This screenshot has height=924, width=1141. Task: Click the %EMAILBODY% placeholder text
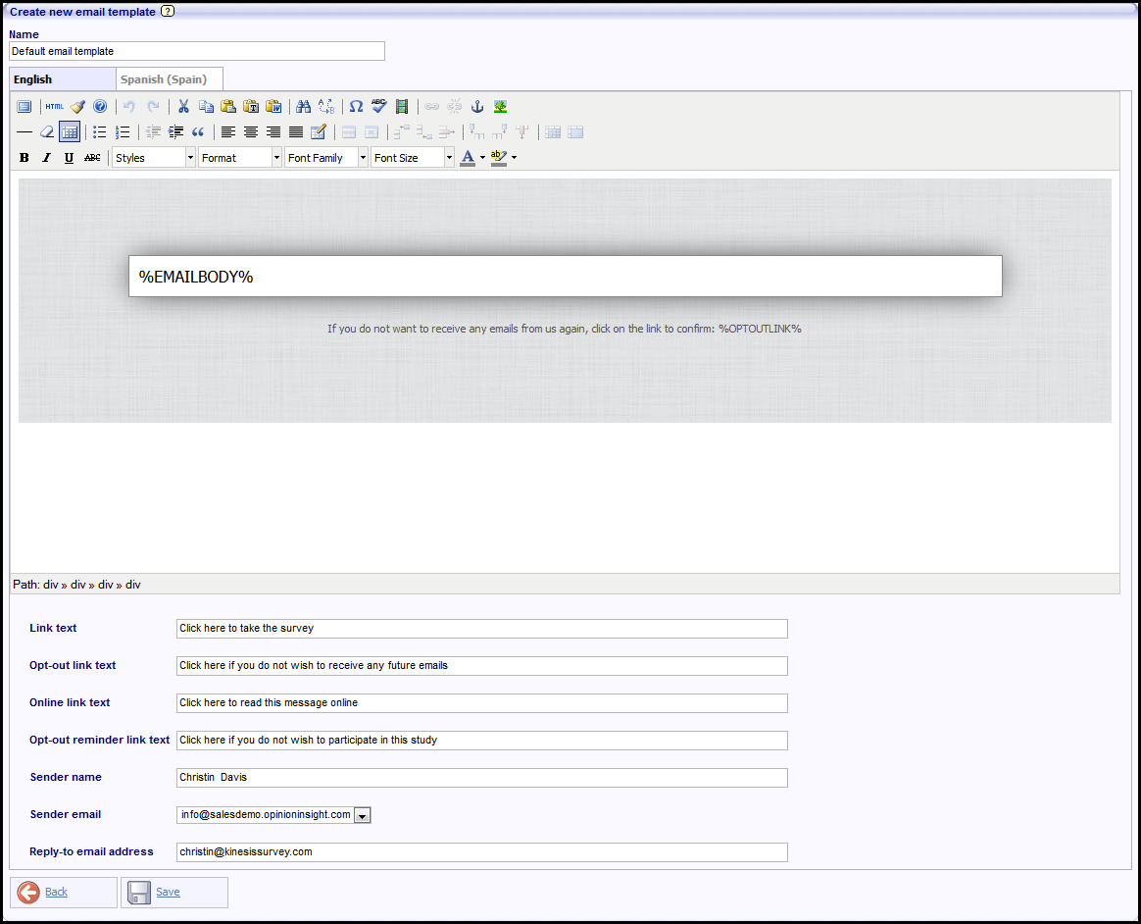[x=196, y=277]
